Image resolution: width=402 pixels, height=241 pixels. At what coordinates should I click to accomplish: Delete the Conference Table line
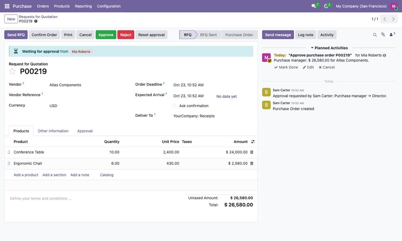[252, 152]
